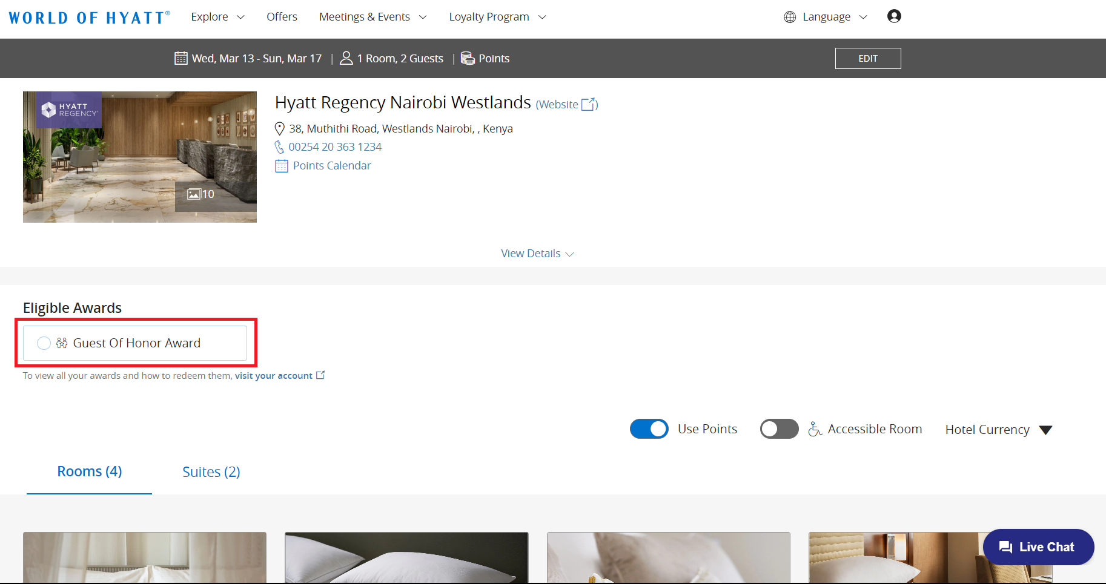Click the 1 Room, 2 Guests text
The image size is (1106, 584).
400,58
